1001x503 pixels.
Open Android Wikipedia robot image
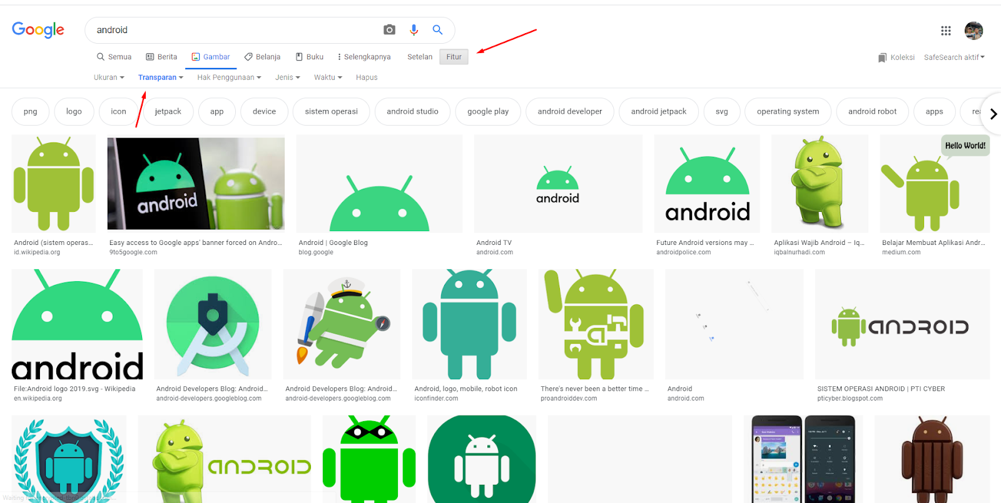(x=54, y=184)
